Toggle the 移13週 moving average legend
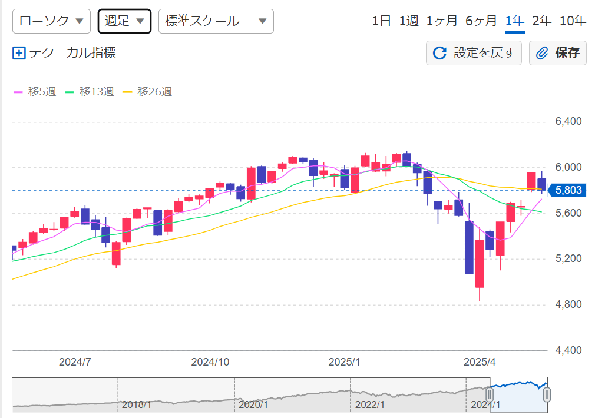Image resolution: width=595 pixels, height=418 pixels. pos(90,92)
